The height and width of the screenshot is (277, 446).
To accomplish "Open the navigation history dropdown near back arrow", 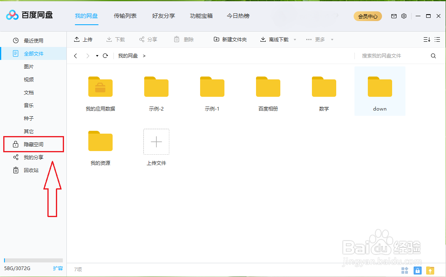I will (96, 55).
